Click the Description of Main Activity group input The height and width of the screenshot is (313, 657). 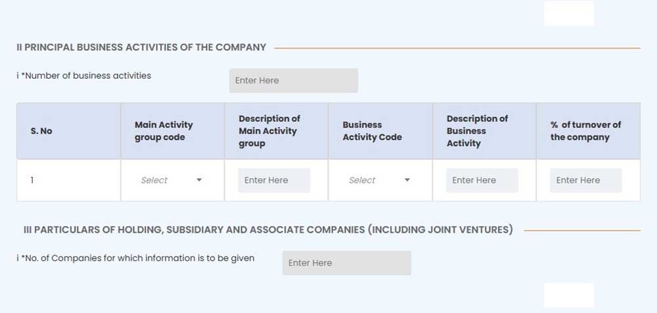pyautogui.click(x=274, y=180)
